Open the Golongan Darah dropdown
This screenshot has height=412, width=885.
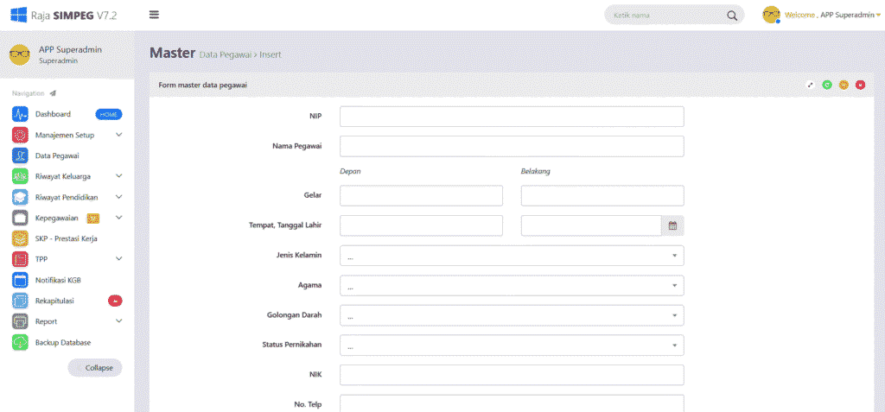click(512, 315)
